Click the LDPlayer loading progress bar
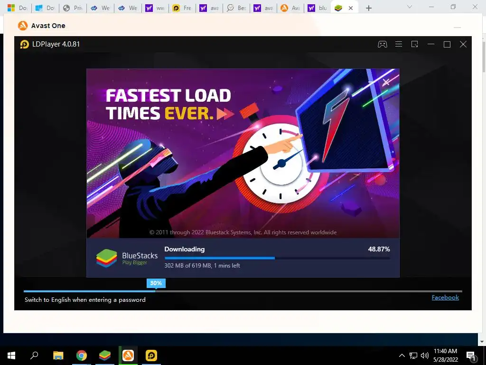This screenshot has height=365, width=486. click(x=243, y=291)
